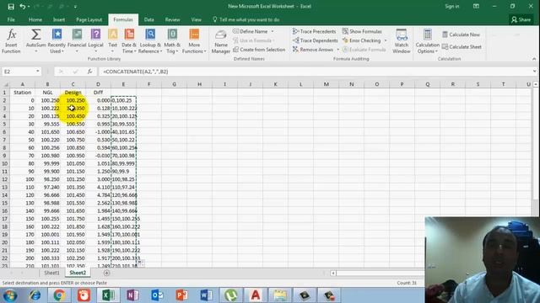540x303 pixels.
Task: Click the fx button beside the formula bar
Action: click(x=89, y=72)
